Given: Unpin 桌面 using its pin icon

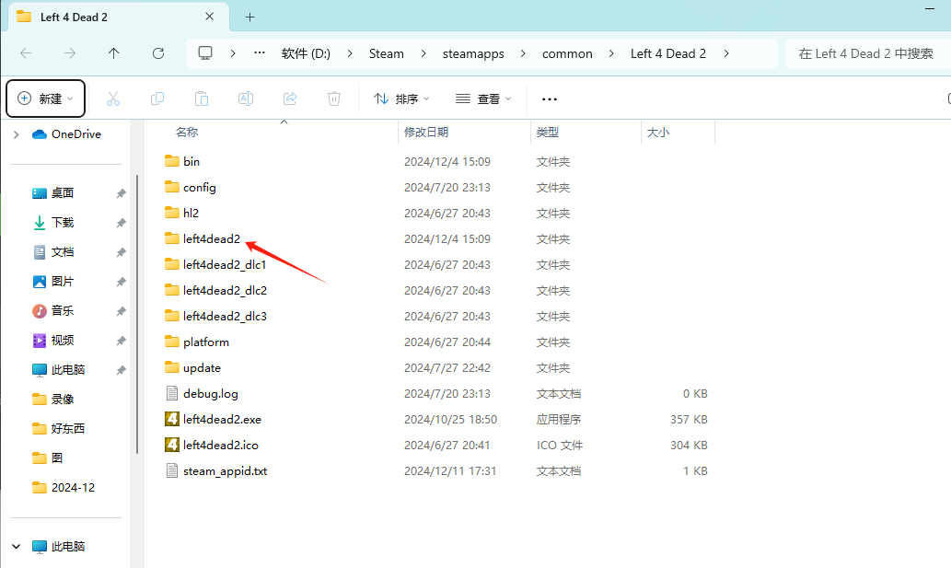Looking at the screenshot, I should pyautogui.click(x=122, y=193).
